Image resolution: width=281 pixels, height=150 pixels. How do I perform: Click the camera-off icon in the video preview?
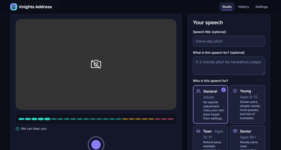click(96, 64)
